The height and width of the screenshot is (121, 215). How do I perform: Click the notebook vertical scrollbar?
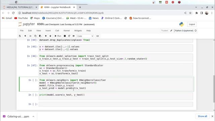coord(214,89)
